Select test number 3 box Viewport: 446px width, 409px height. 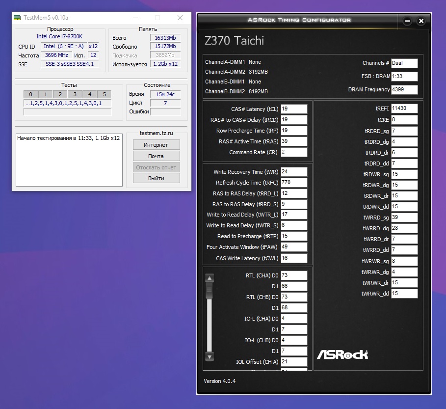pos(75,94)
